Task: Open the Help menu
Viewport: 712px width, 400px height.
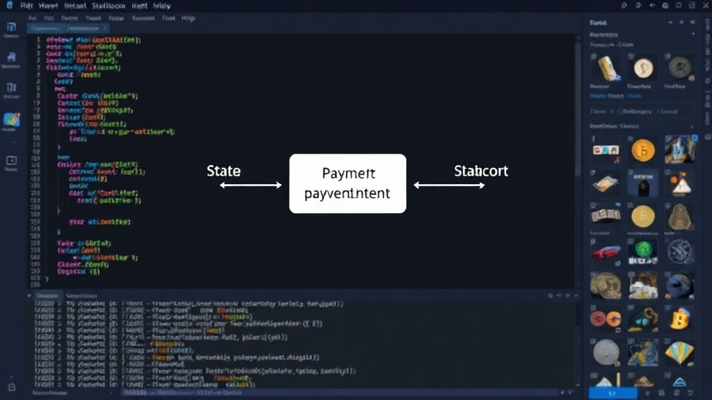Action: [x=188, y=18]
